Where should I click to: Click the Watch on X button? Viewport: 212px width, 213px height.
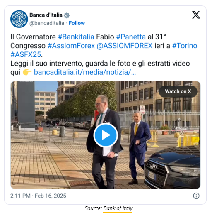[178, 91]
